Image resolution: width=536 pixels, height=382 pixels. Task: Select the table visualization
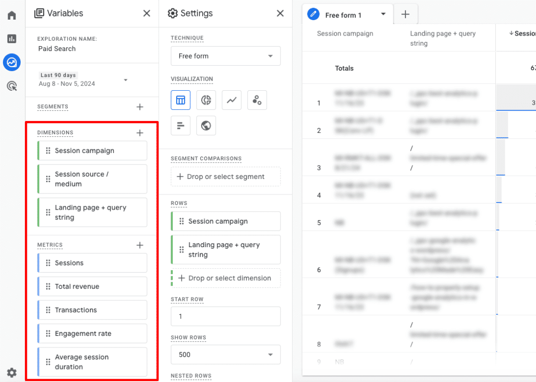click(x=181, y=100)
